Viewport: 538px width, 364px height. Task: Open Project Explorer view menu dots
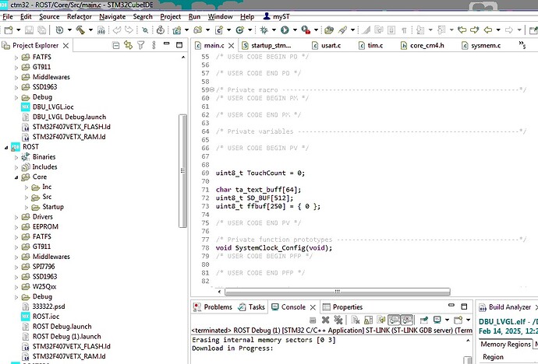click(x=154, y=45)
